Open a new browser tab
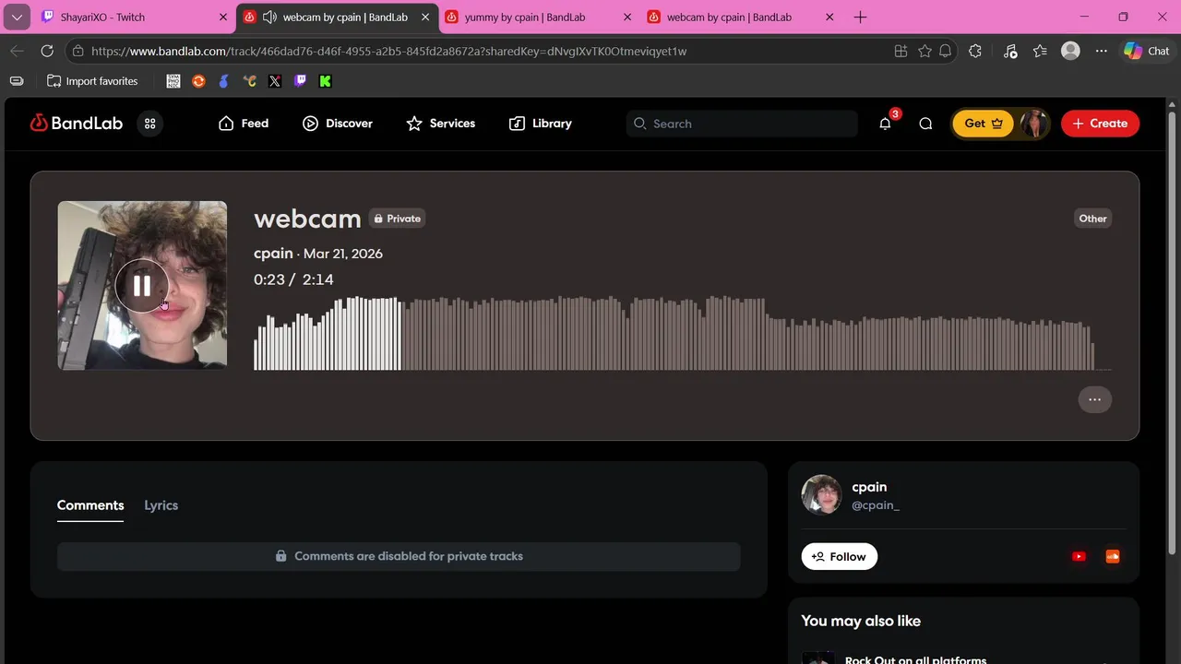The width and height of the screenshot is (1181, 664). [x=860, y=17]
